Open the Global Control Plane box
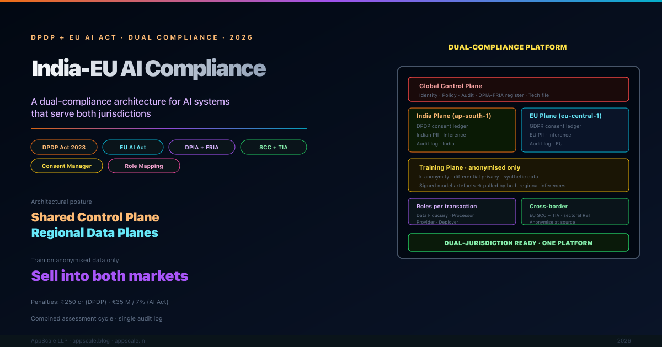Image resolution: width=662 pixels, height=347 pixels. pyautogui.click(x=518, y=89)
